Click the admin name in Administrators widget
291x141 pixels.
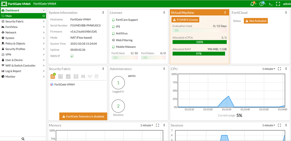[132, 76]
